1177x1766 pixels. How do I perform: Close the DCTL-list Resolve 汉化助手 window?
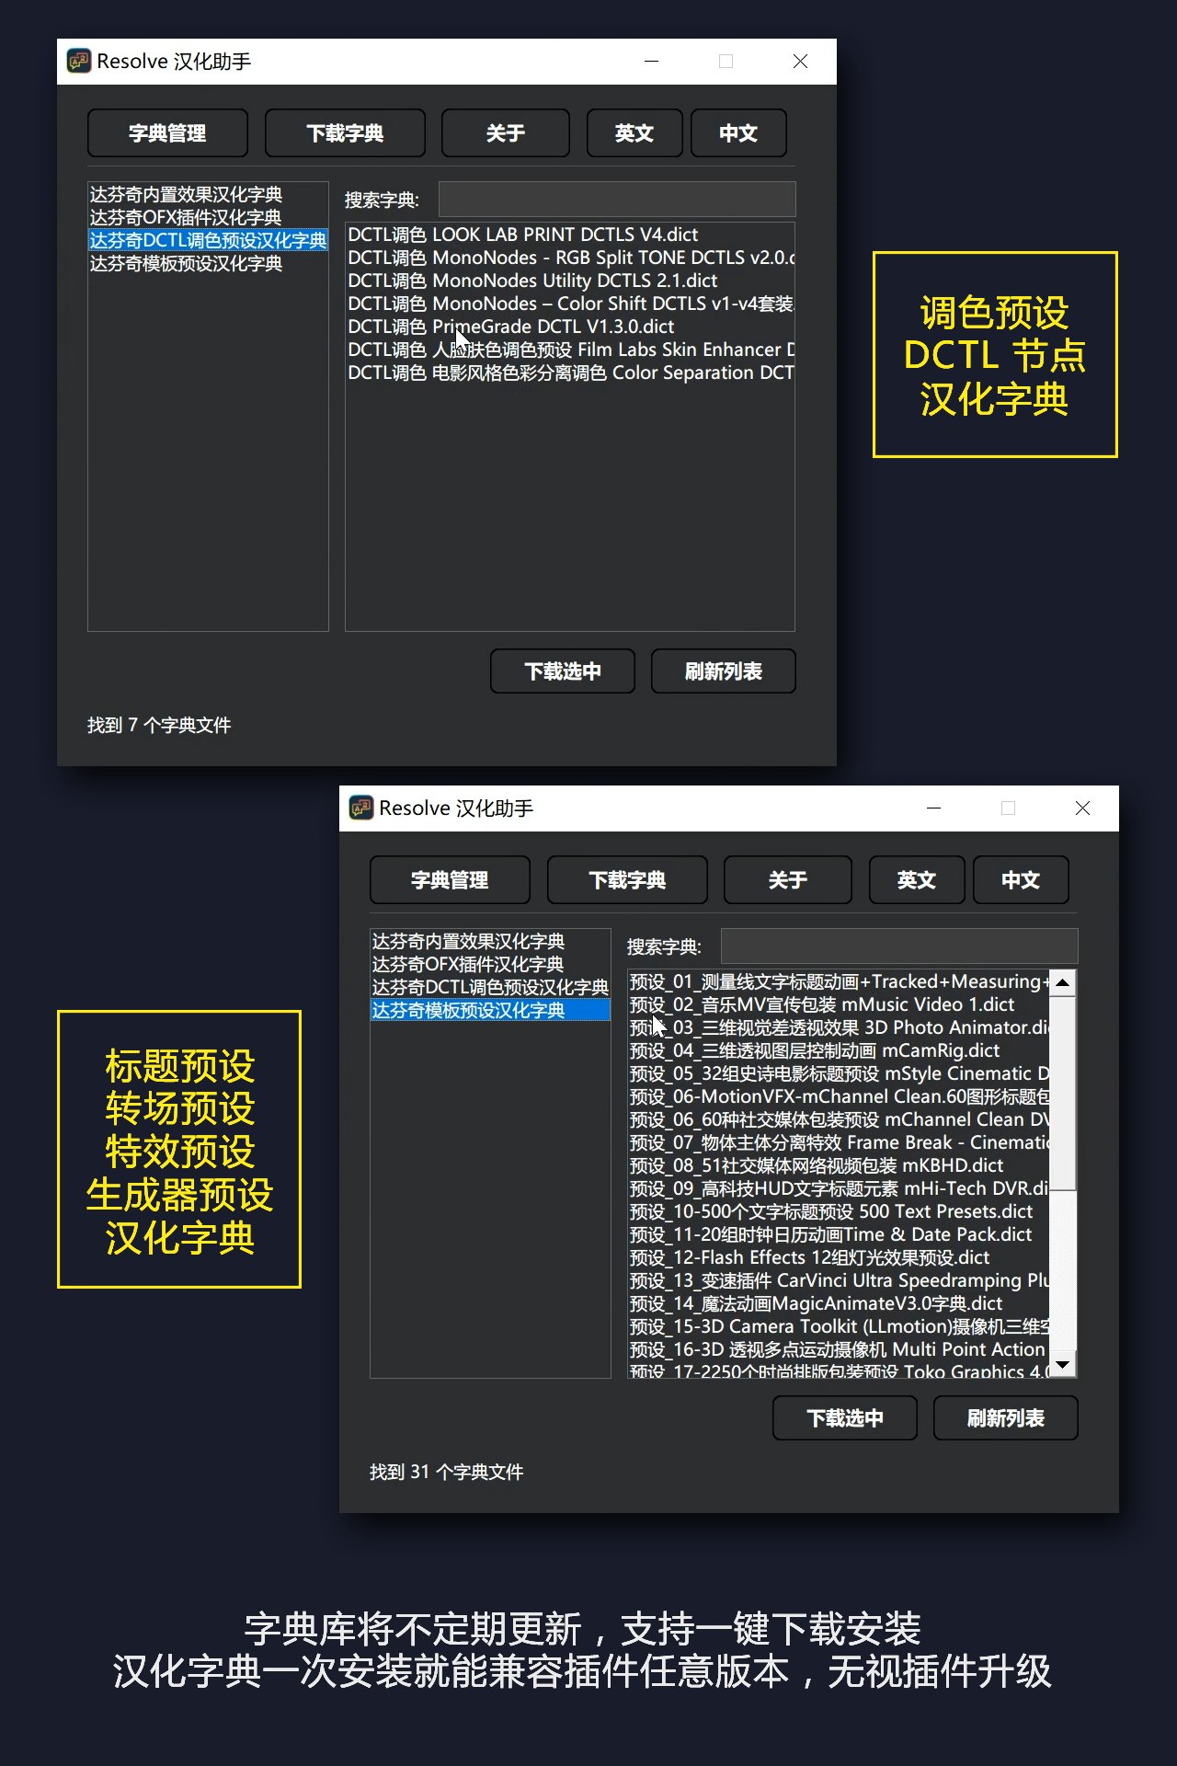pos(800,62)
